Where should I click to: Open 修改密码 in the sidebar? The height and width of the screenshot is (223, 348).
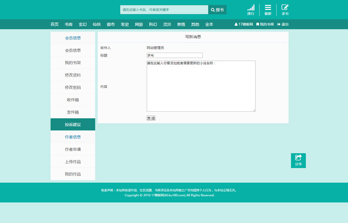tap(73, 87)
